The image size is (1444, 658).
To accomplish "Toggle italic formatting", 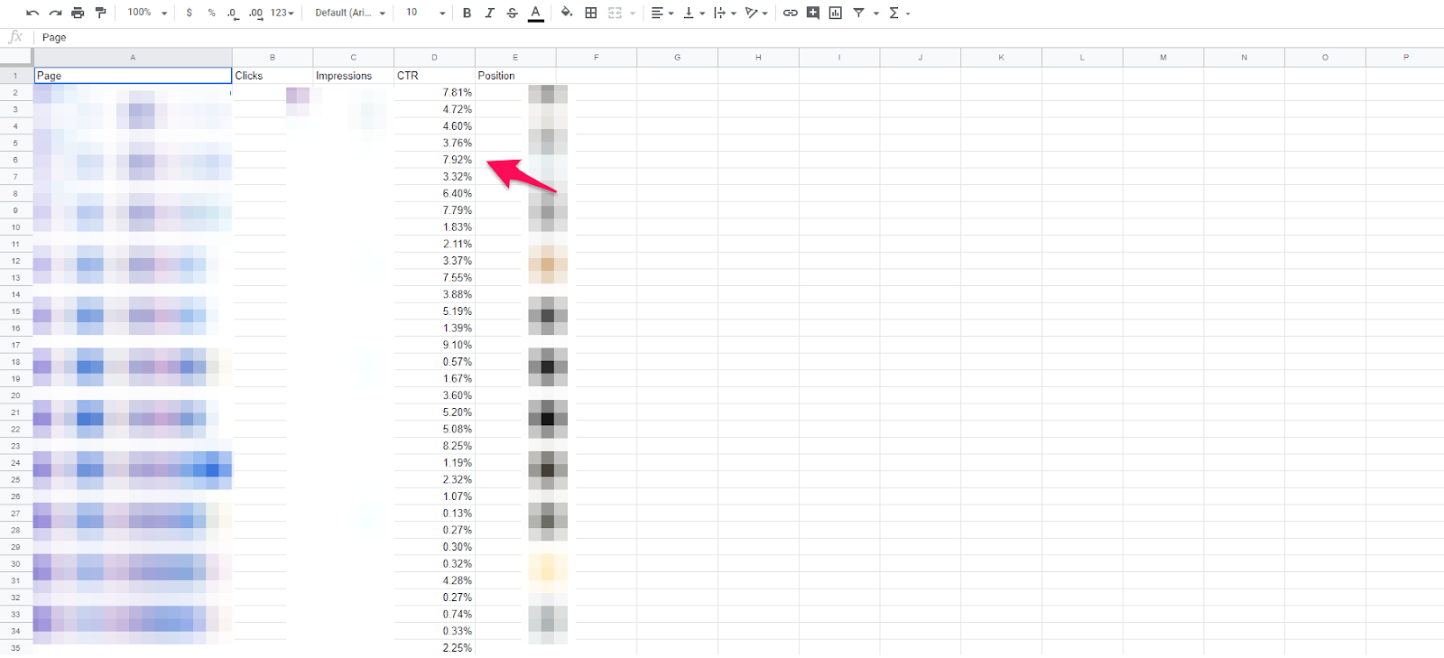I will coord(489,13).
